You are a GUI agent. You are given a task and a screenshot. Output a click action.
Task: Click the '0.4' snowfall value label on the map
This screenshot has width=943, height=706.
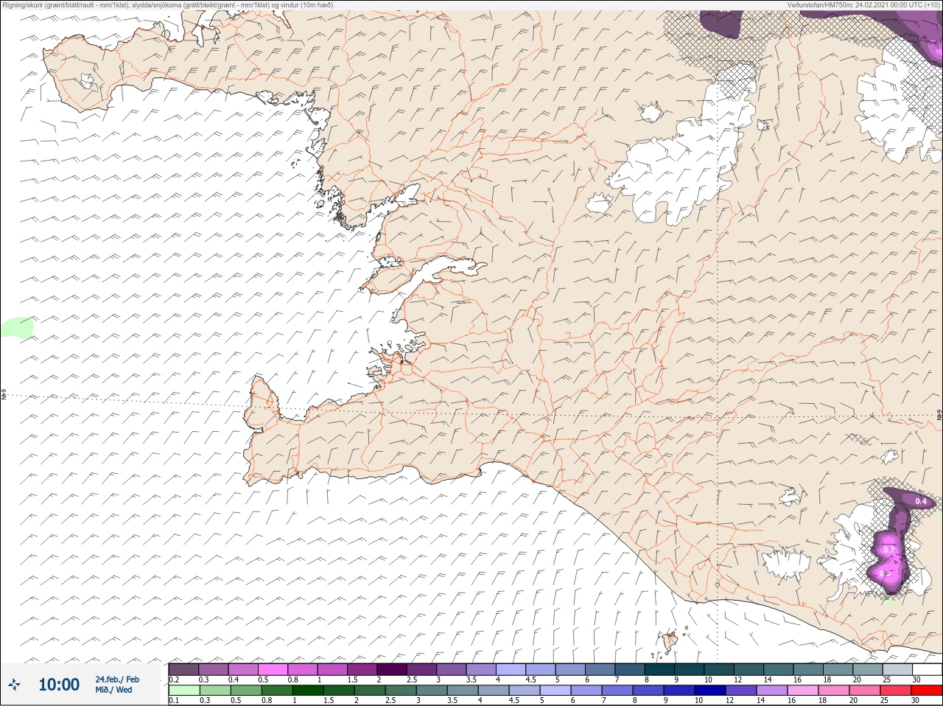point(921,501)
